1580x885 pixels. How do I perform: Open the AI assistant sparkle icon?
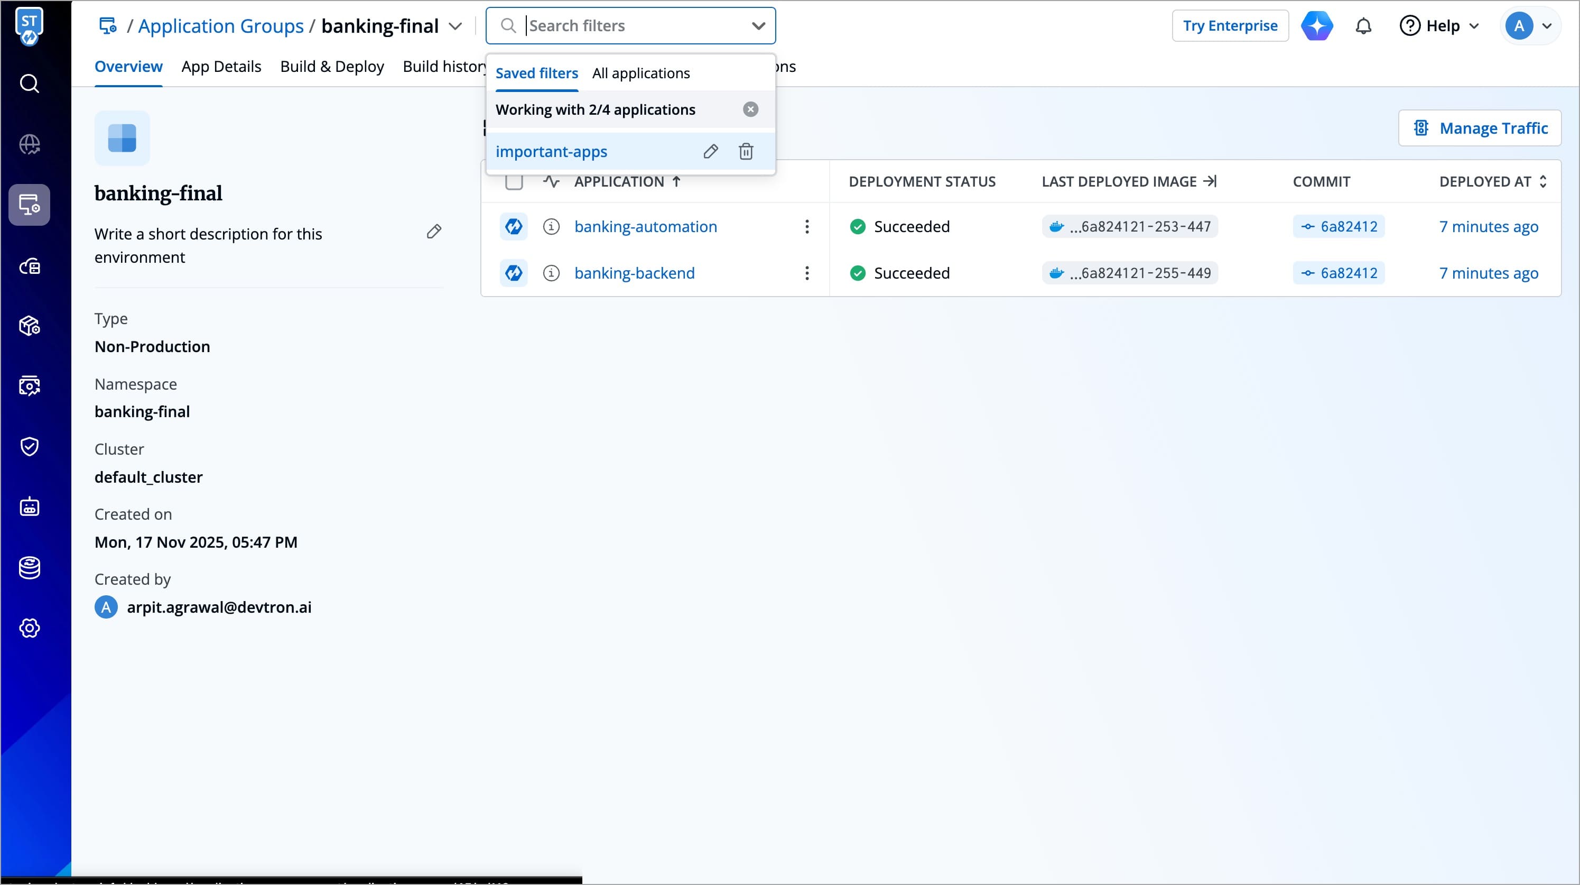click(1317, 26)
